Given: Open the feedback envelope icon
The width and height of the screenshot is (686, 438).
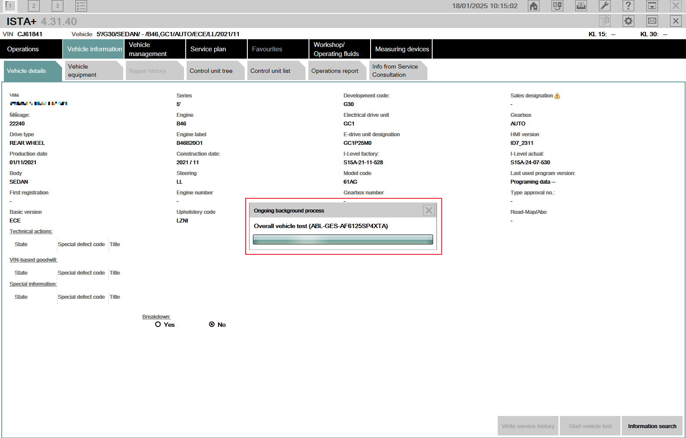Looking at the screenshot, I should tap(652, 21).
